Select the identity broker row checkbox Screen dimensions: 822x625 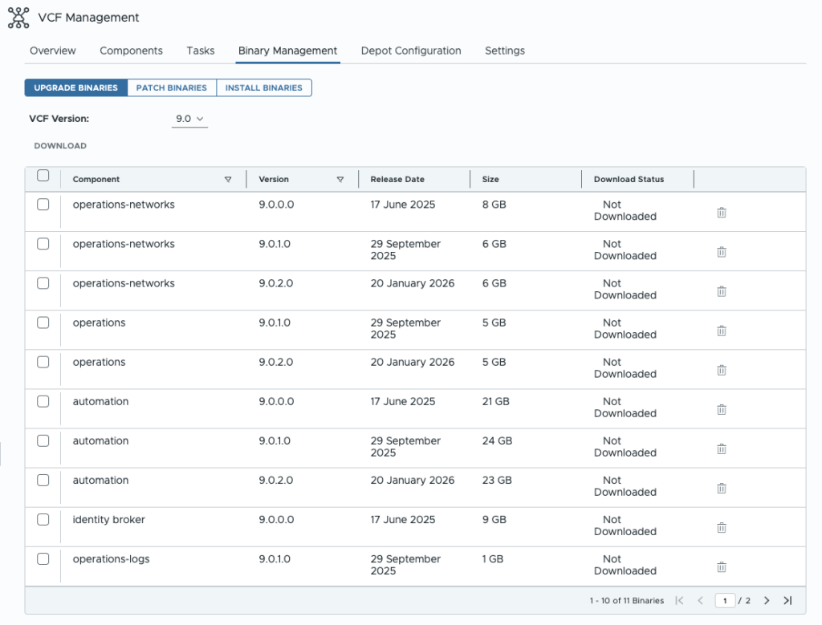tap(43, 519)
